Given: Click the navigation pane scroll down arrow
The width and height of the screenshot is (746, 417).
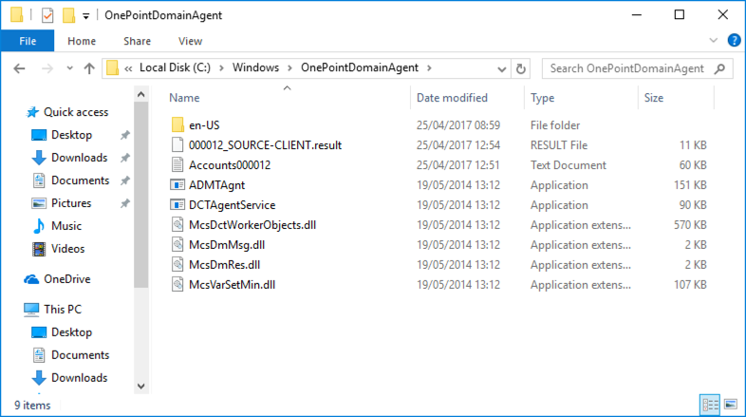Looking at the screenshot, I should tap(140, 386).
